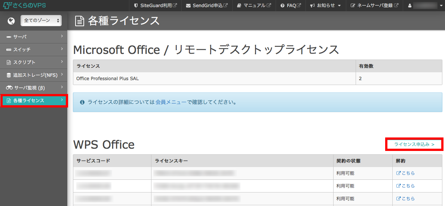Click the WPS Office heading
Image resolution: width=445 pixels, height=206 pixels.
[104, 144]
